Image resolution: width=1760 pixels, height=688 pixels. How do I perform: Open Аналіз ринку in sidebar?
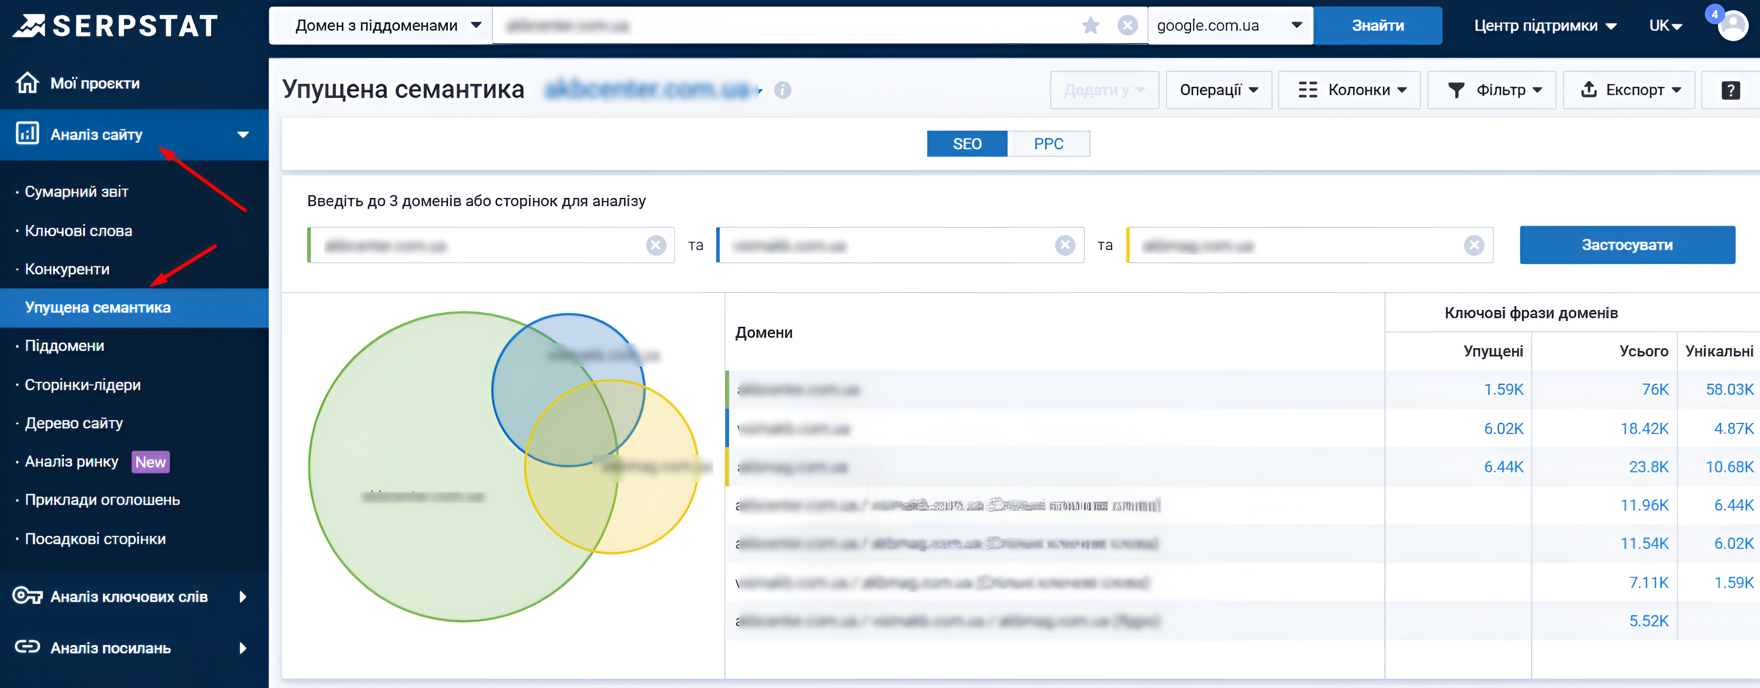point(71,461)
